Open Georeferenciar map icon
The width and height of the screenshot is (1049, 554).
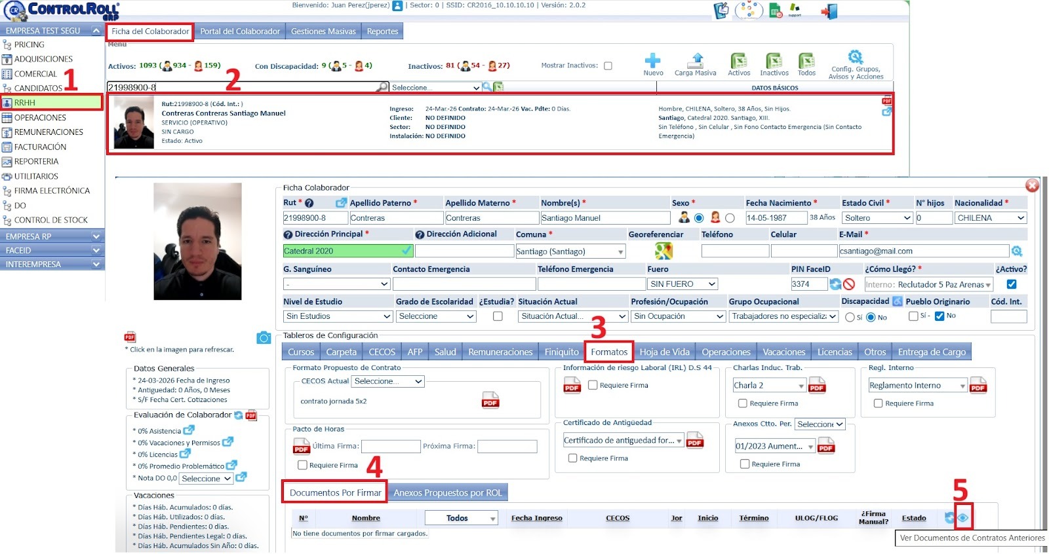pyautogui.click(x=663, y=251)
